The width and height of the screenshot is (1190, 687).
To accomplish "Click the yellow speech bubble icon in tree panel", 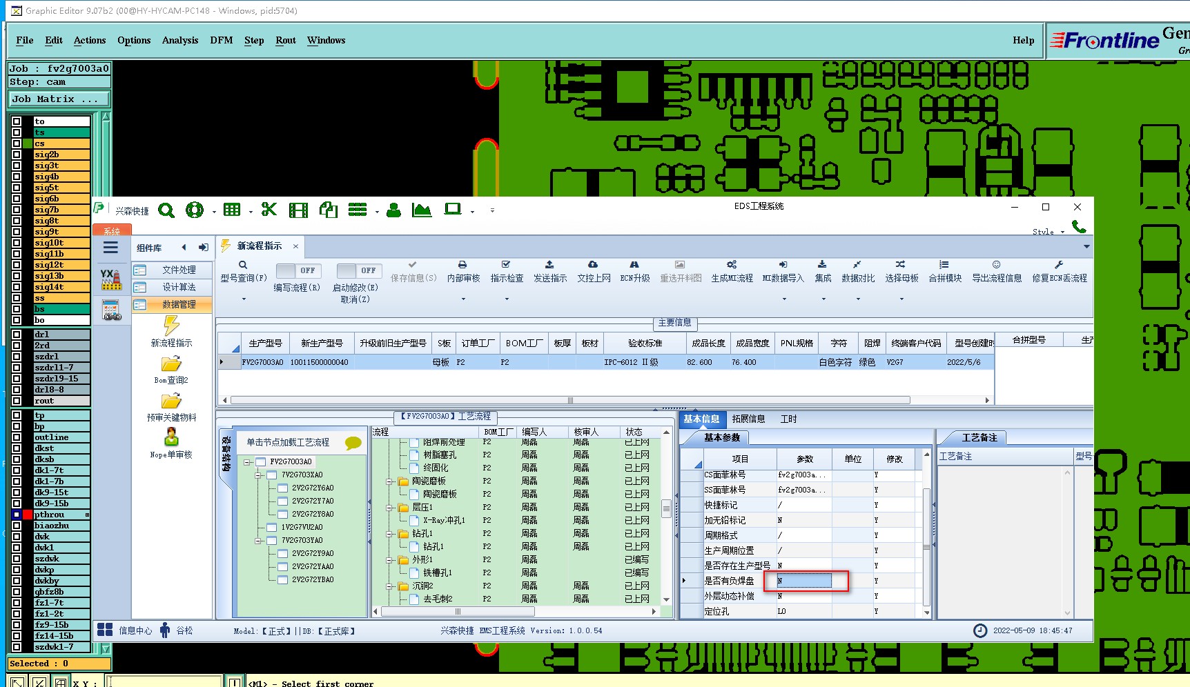I will tap(353, 443).
